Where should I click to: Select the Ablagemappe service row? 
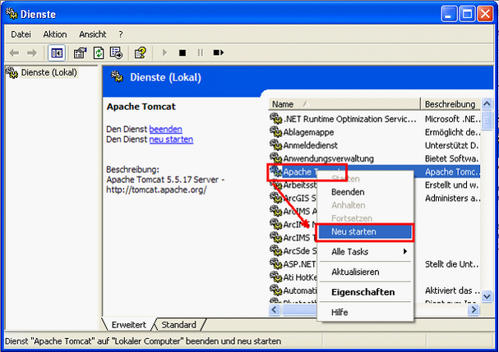click(x=375, y=132)
